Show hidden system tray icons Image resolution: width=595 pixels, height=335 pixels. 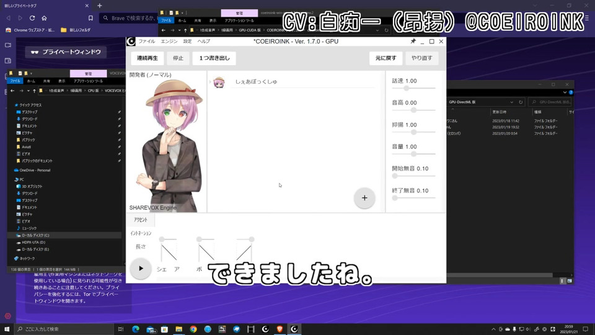coord(493,329)
